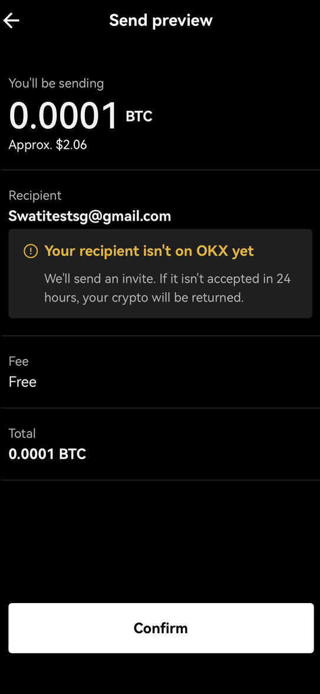Tap the divider below the Fee section
This screenshot has width=320, height=694.
pyautogui.click(x=160, y=408)
